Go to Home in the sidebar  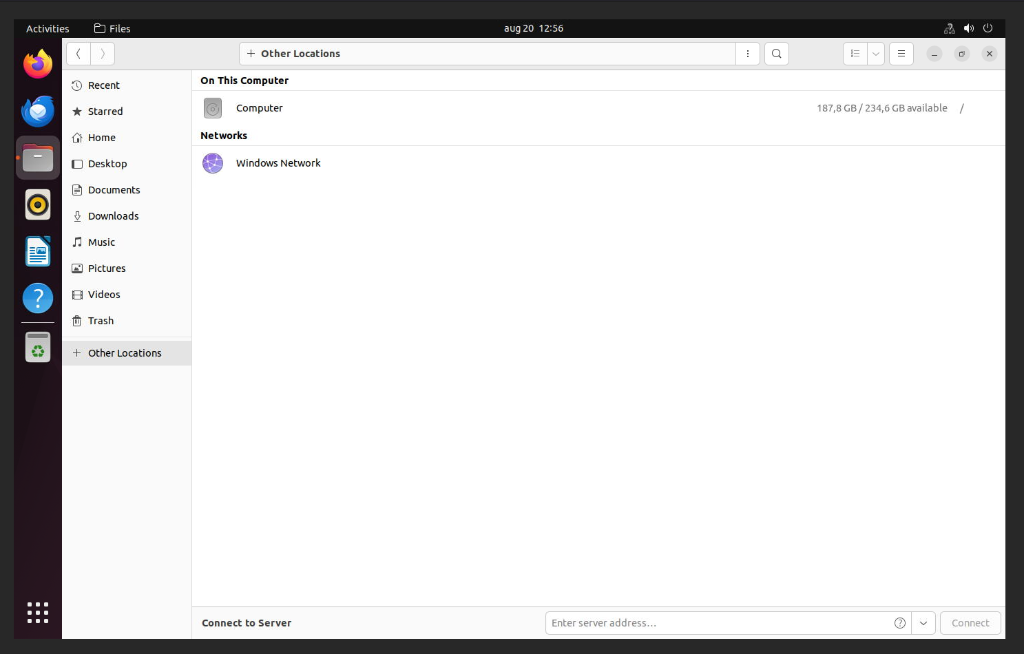tap(127, 138)
